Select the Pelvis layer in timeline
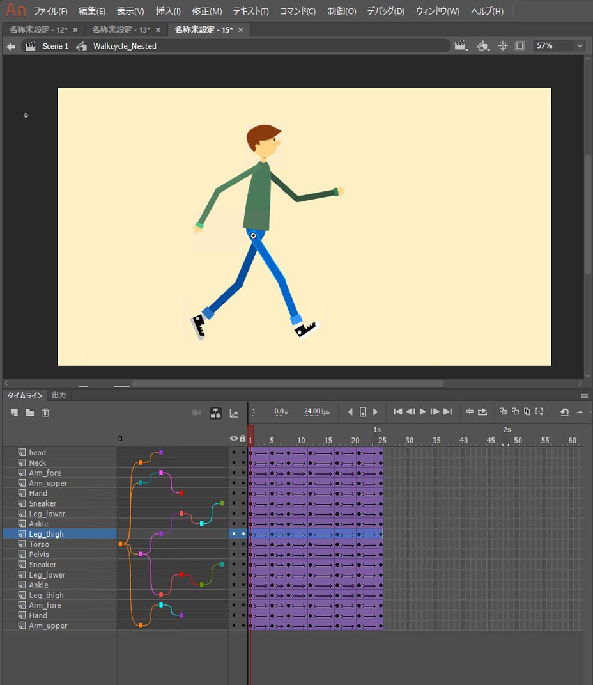The height and width of the screenshot is (685, 593). coord(39,555)
